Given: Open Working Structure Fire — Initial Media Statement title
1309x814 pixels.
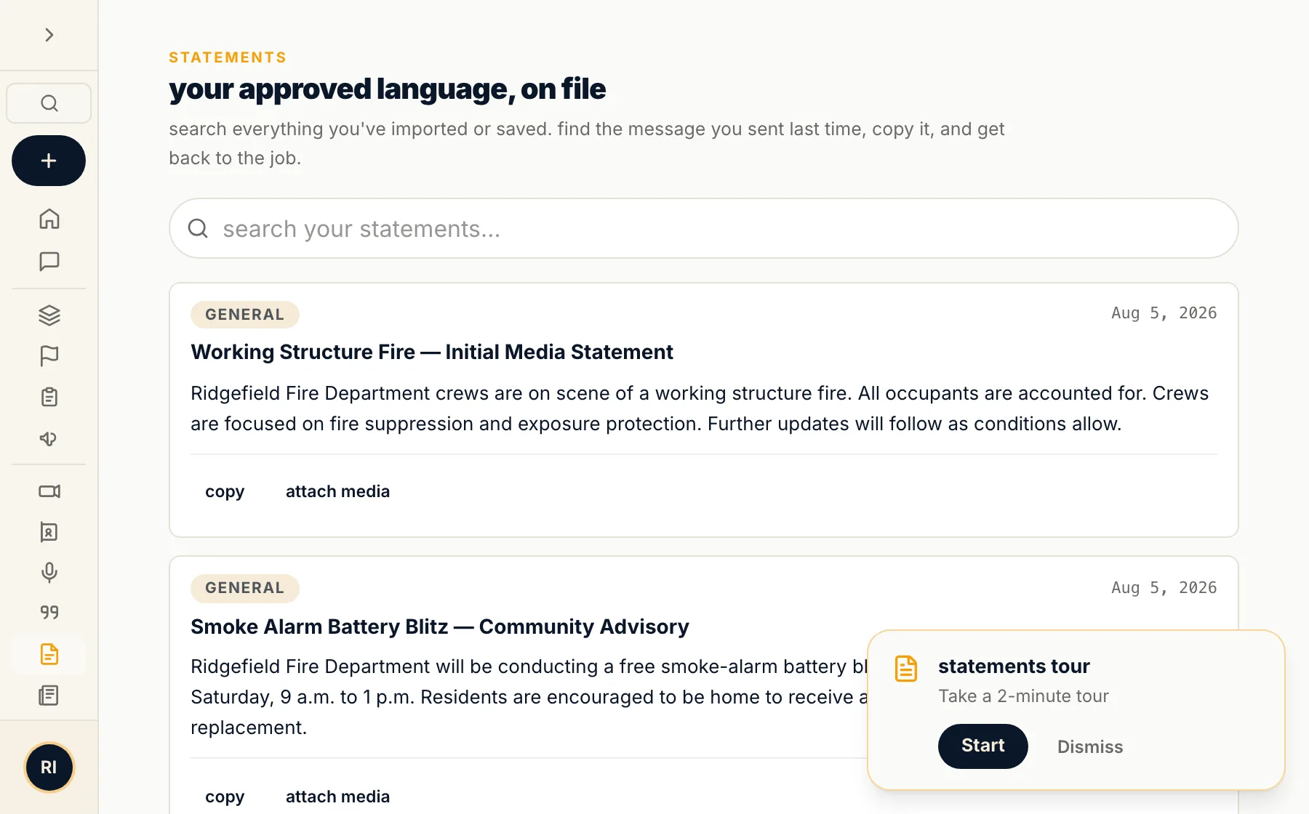Looking at the screenshot, I should click(432, 352).
